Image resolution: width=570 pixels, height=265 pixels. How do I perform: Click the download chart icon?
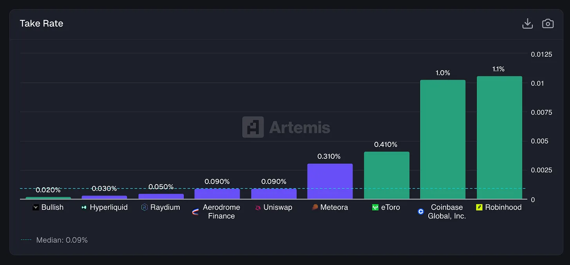(527, 23)
